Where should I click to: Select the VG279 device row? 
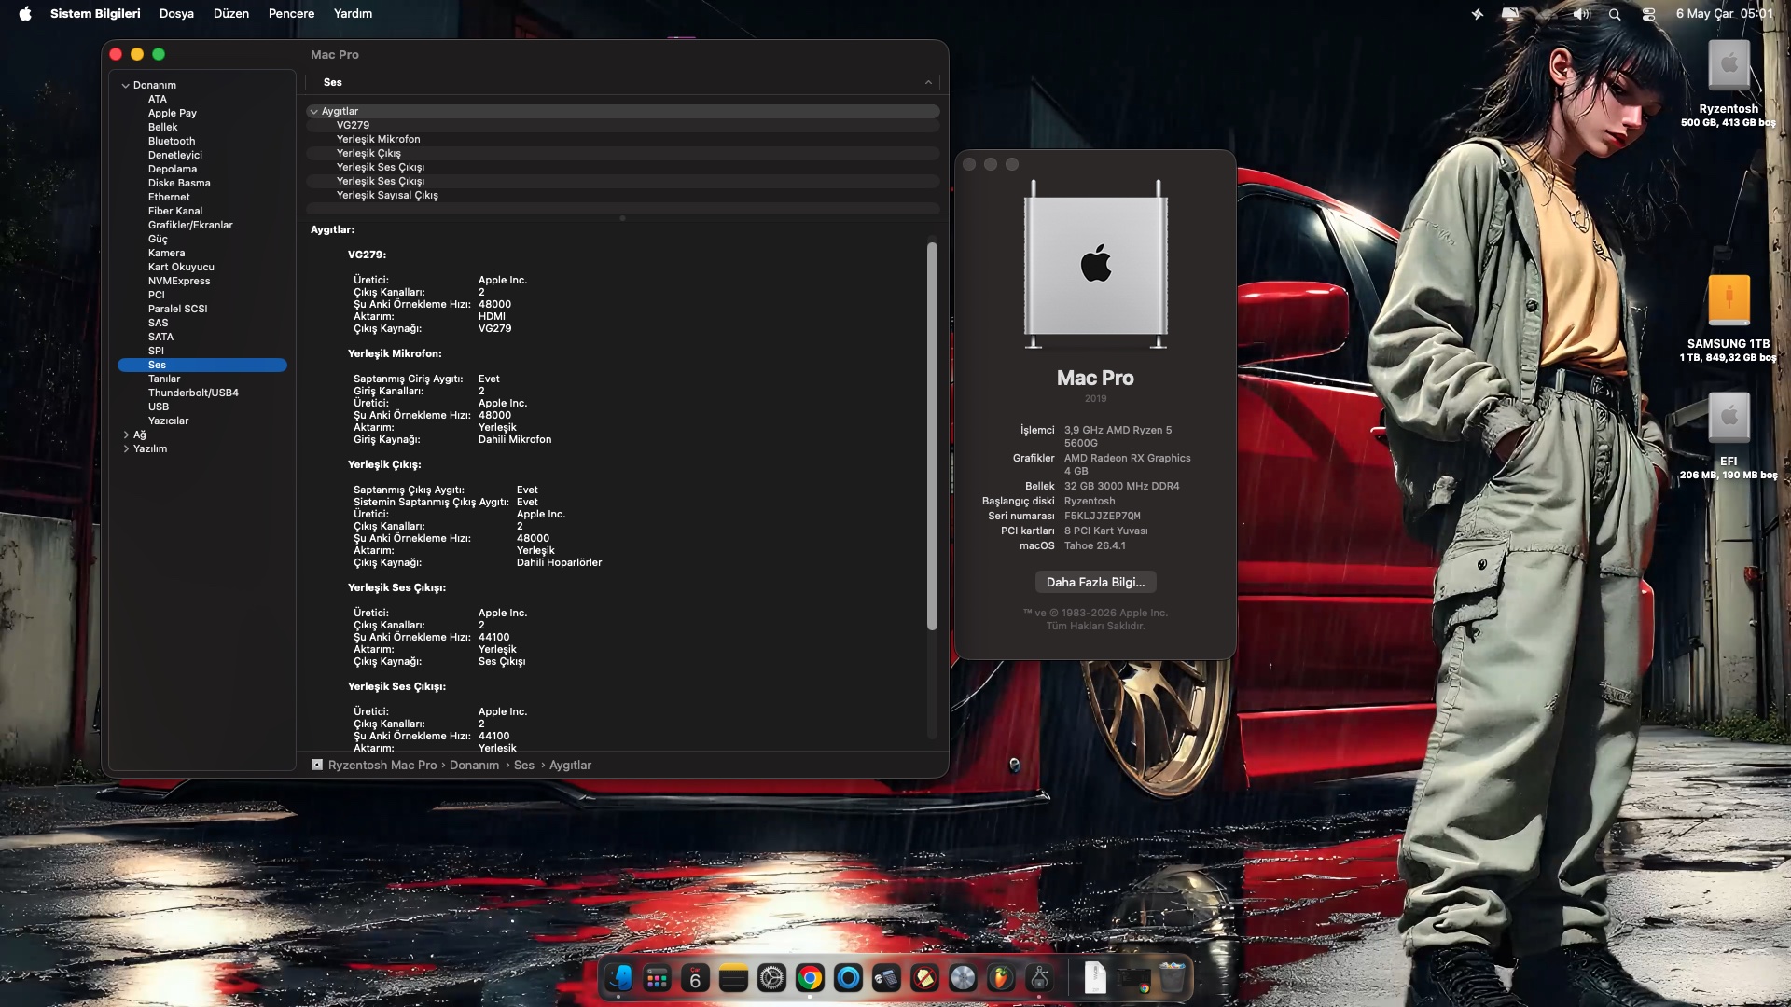(622, 125)
